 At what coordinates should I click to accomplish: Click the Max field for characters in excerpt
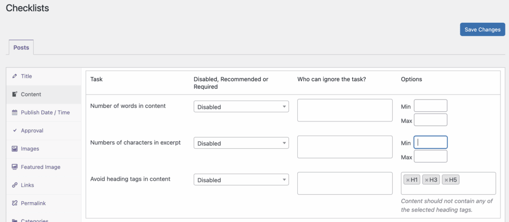coord(430,156)
